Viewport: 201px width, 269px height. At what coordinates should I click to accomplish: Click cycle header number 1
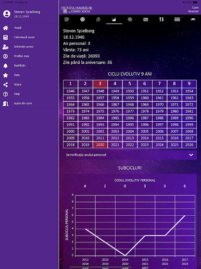[70, 84]
